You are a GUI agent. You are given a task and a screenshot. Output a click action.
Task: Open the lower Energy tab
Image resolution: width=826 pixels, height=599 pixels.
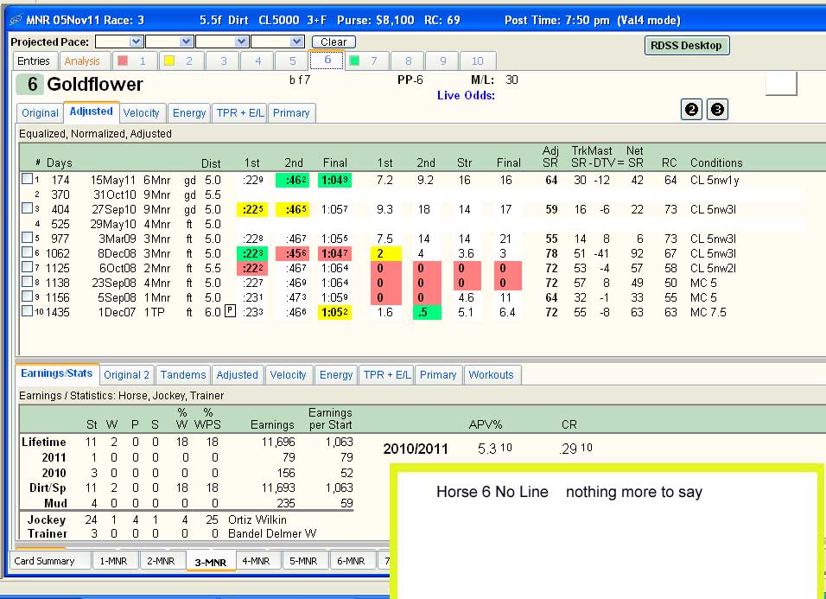(x=336, y=374)
